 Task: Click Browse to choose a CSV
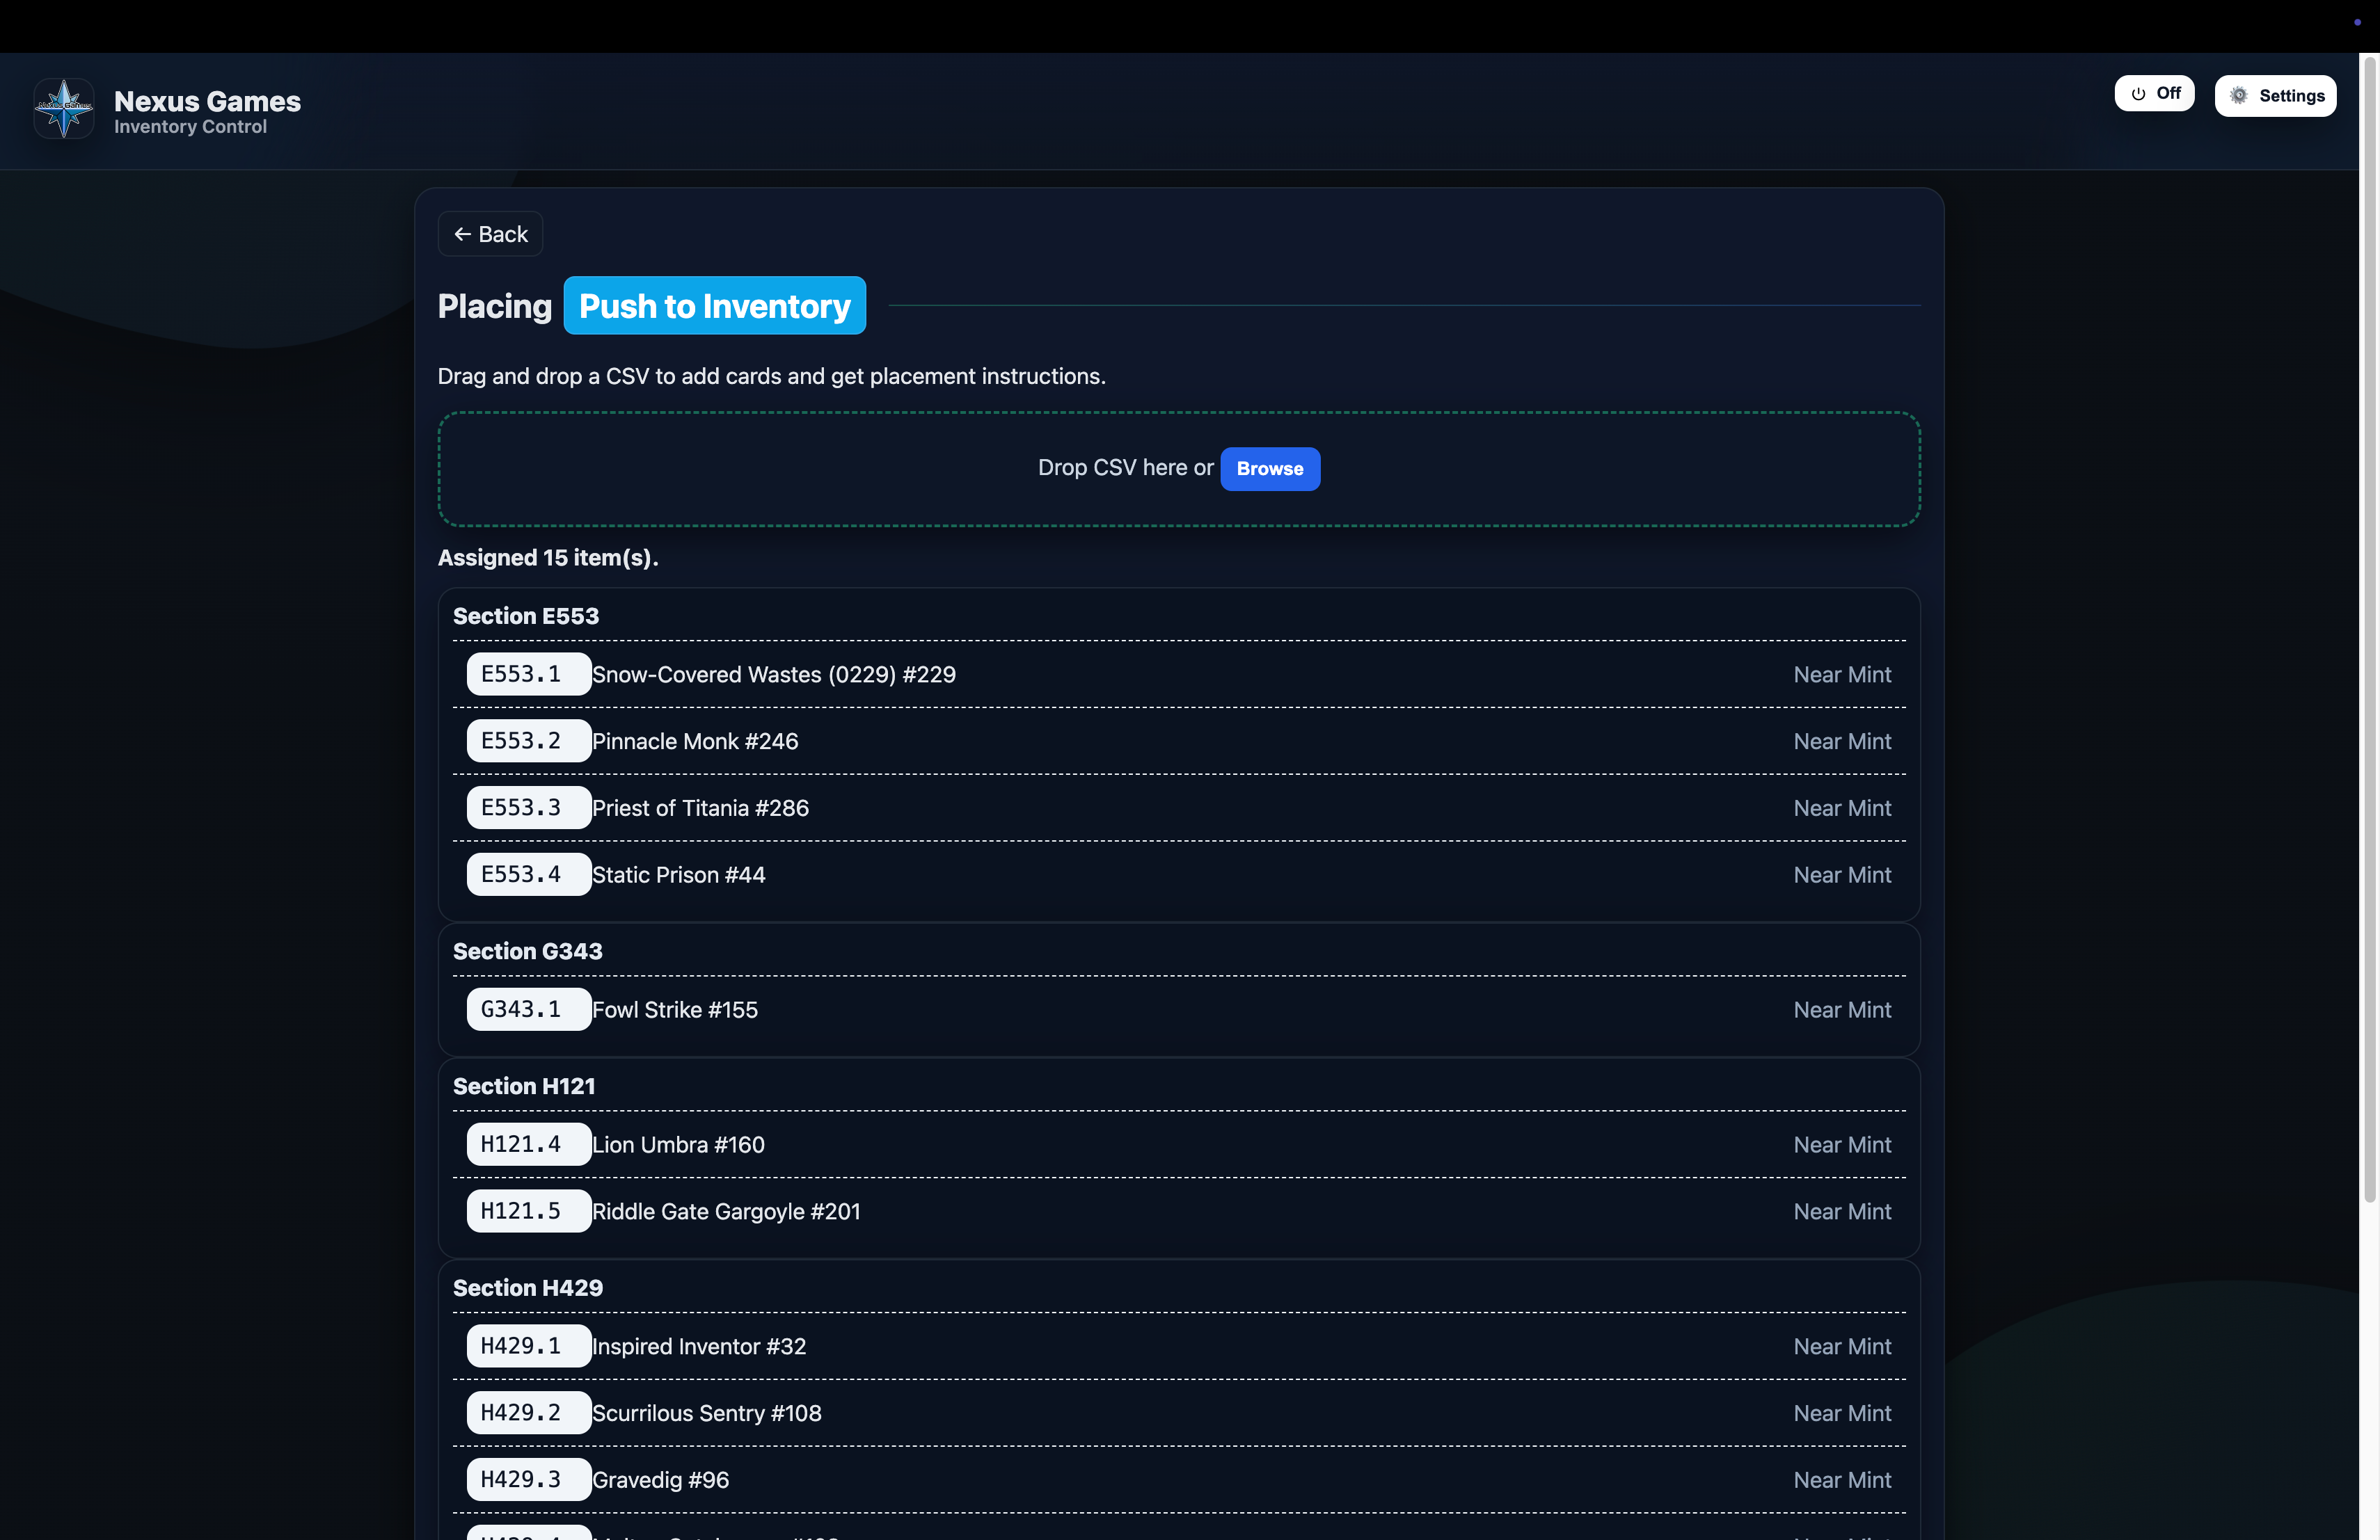(x=1269, y=469)
